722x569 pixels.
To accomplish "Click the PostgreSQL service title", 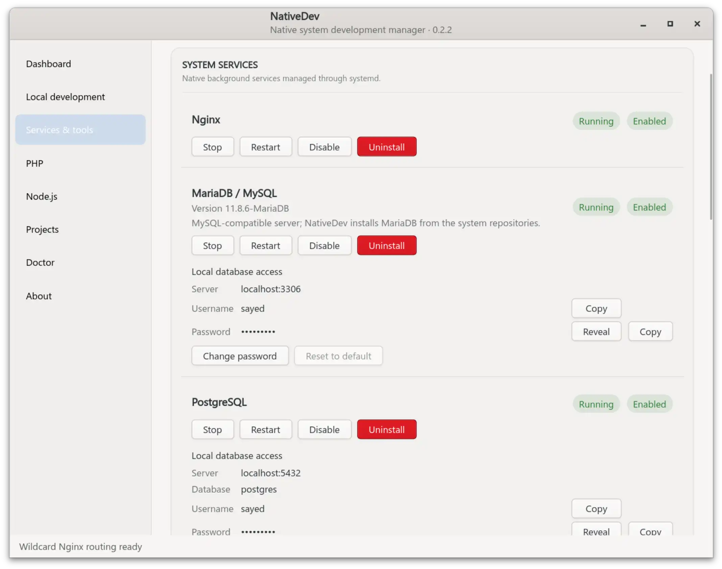I will pyautogui.click(x=219, y=402).
